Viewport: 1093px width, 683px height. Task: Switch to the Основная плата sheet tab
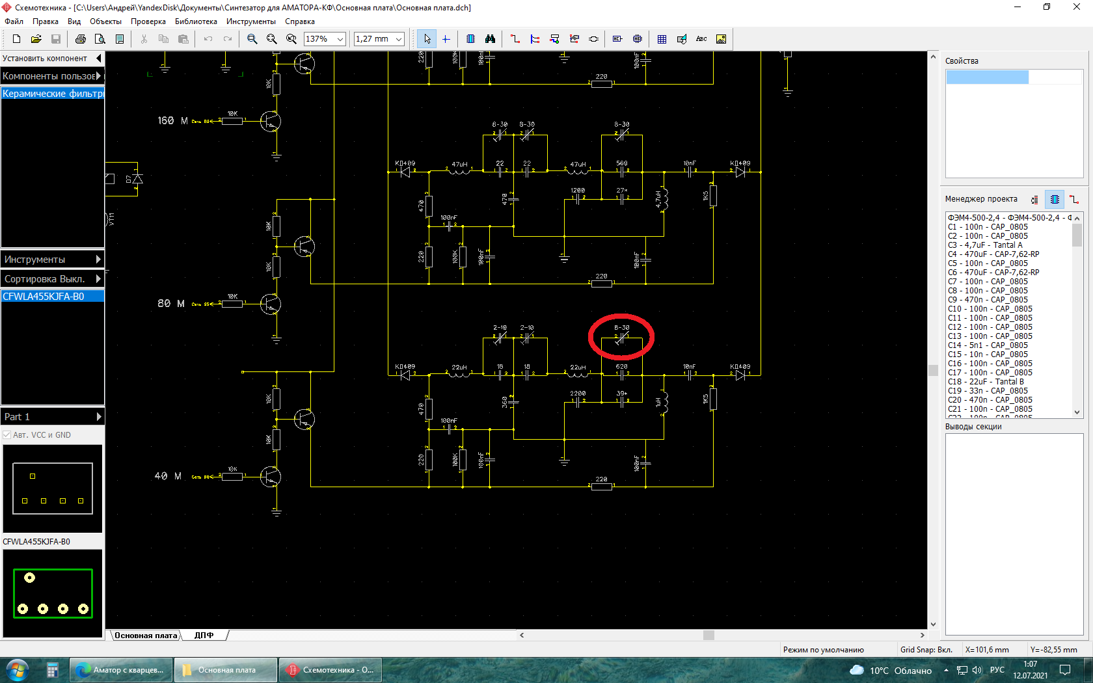pyautogui.click(x=146, y=636)
